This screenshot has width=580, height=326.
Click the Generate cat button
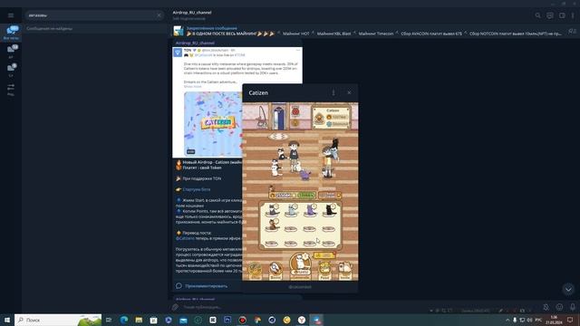click(x=300, y=264)
